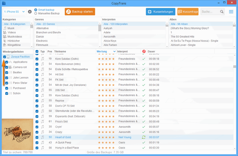Click the star rating of Hung In a Bad Place
This screenshot has height=156, width=238.
106,148
